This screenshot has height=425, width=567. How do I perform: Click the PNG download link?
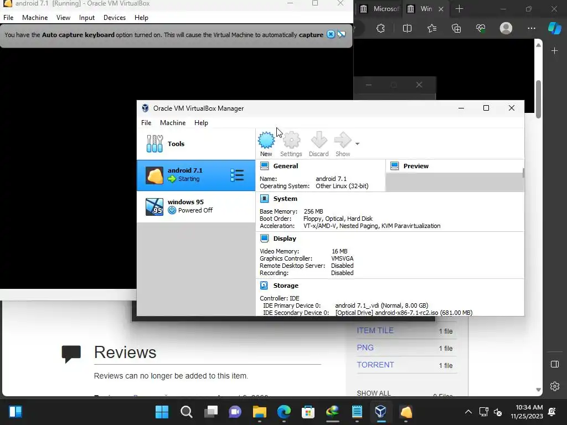tap(365, 348)
